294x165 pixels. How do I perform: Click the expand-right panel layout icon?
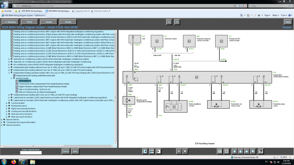(x=159, y=151)
